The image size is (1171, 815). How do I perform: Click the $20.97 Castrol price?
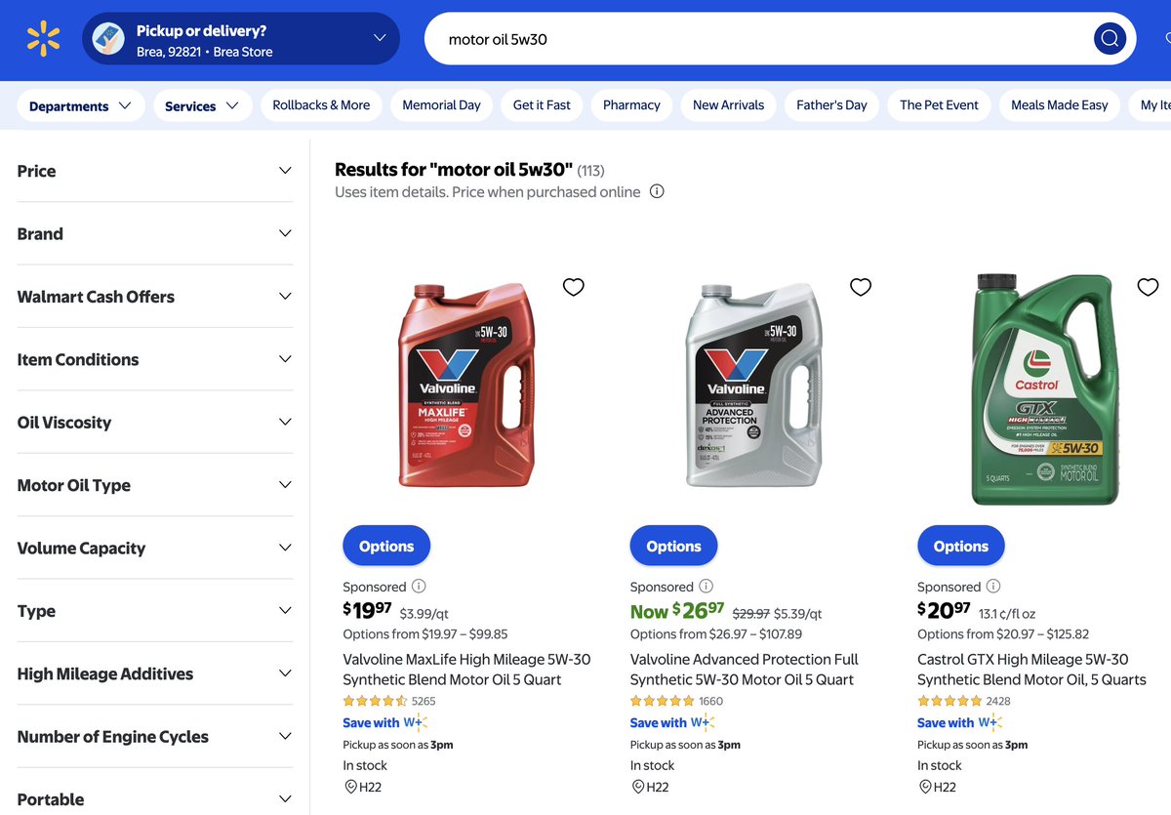[944, 611]
